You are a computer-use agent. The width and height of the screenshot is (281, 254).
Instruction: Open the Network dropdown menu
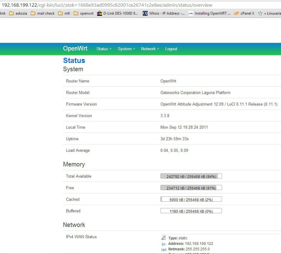149,49
